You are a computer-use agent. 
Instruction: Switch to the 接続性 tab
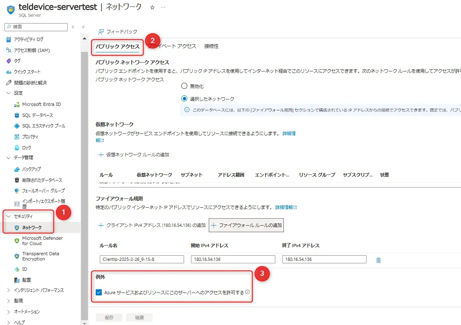tap(212, 46)
